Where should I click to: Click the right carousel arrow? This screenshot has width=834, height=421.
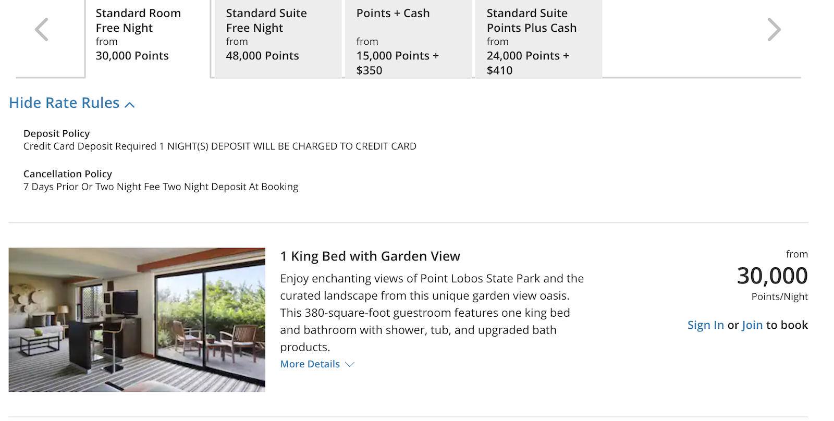coord(774,30)
